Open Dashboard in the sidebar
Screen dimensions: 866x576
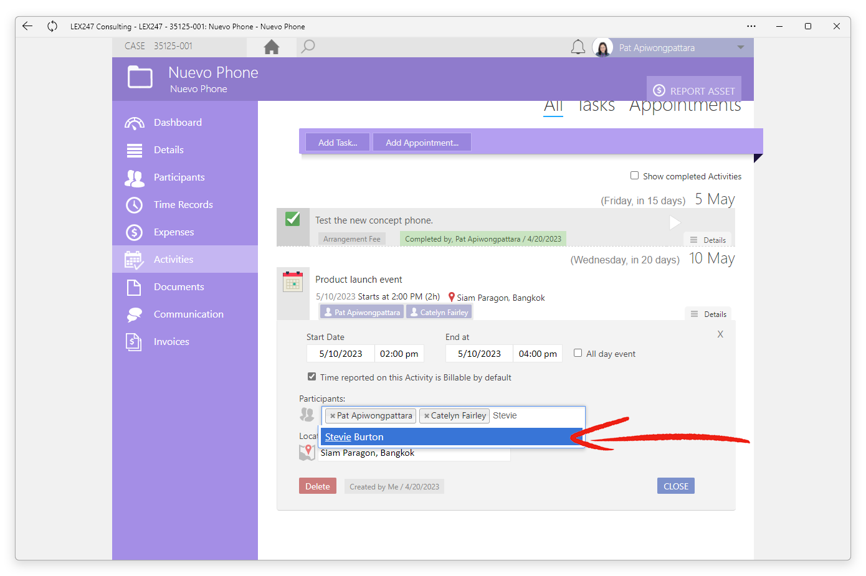tap(185, 123)
